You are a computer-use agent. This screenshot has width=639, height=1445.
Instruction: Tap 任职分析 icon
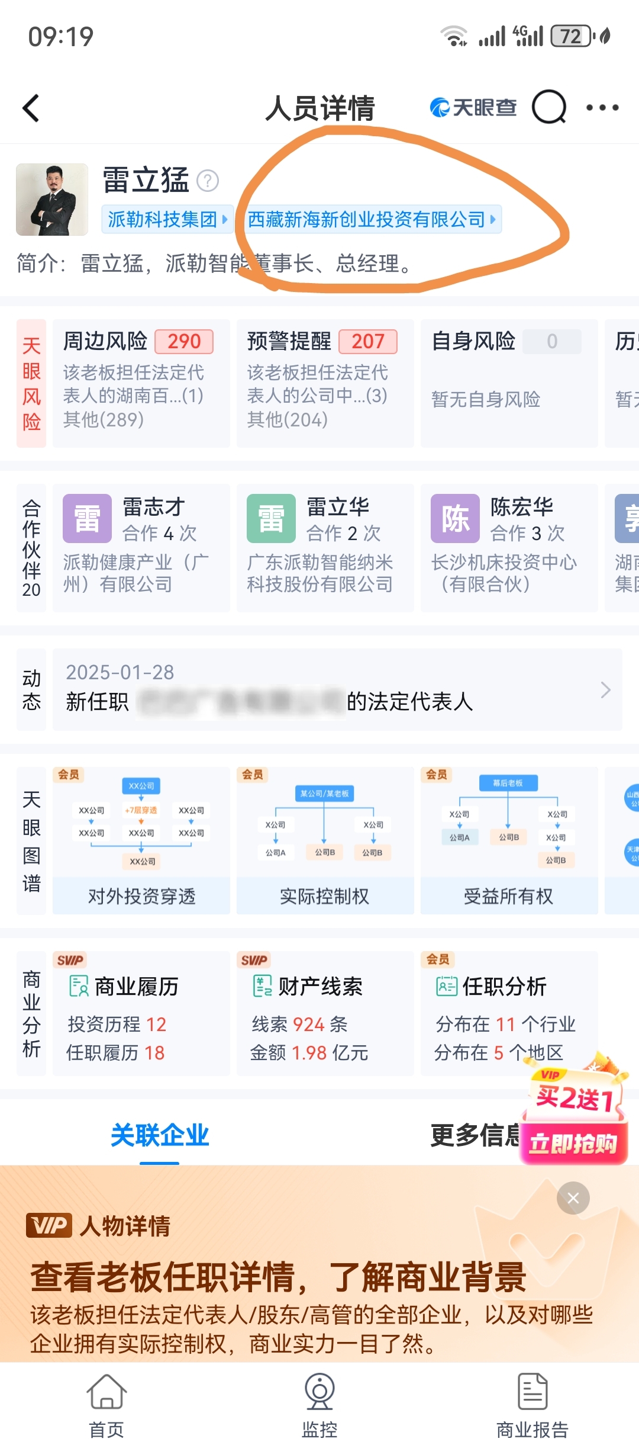coord(447,986)
